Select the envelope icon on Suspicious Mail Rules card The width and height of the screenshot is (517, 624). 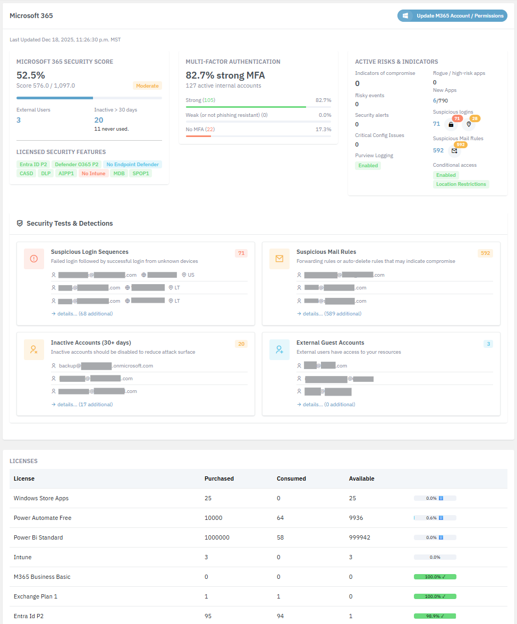(x=279, y=259)
